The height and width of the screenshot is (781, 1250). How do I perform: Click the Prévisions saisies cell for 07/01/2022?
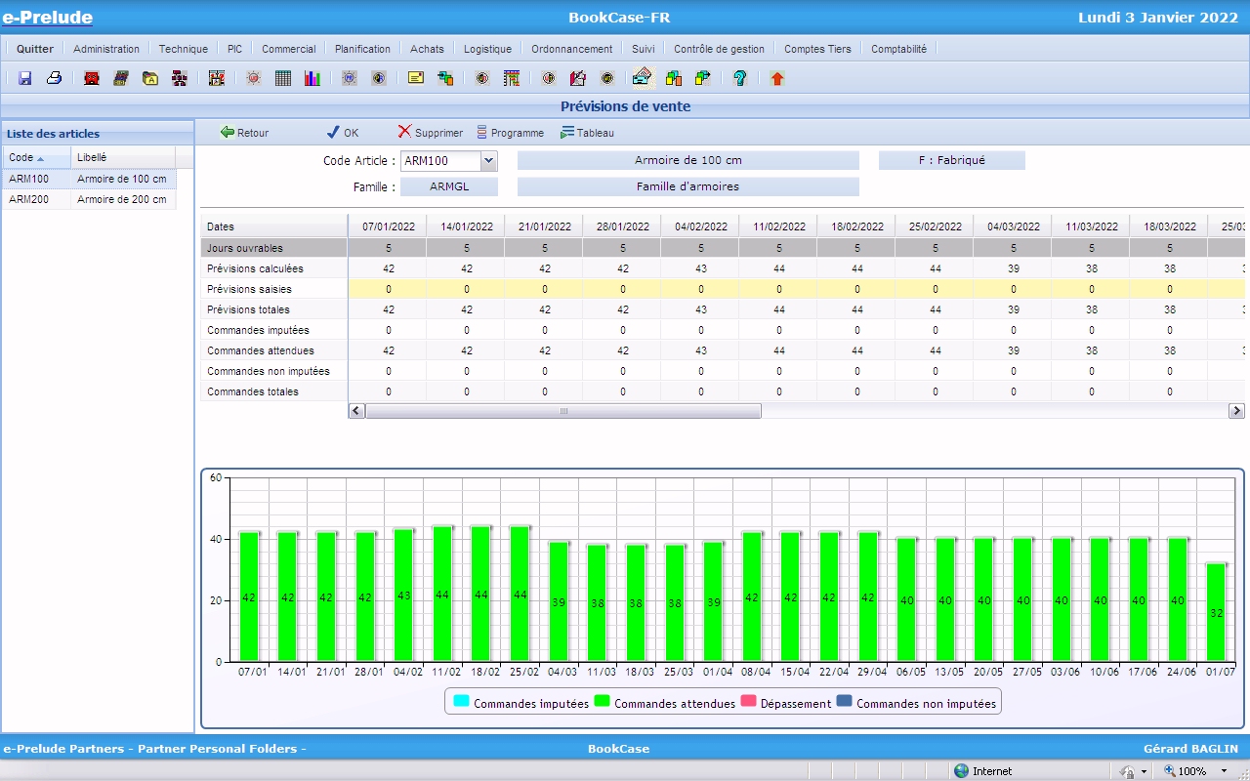pos(389,289)
